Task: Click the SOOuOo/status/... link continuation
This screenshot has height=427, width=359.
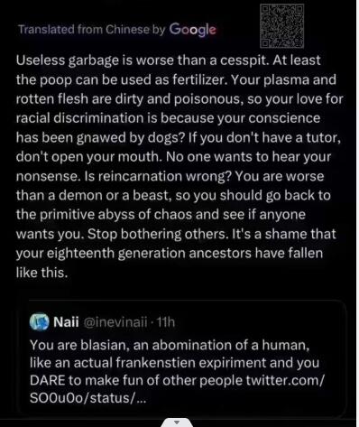Action: click(87, 398)
